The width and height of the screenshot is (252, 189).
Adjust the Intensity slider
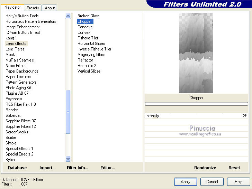(x=196, y=116)
